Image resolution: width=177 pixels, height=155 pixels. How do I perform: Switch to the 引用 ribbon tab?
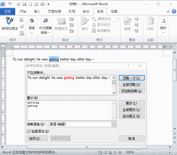click(72, 11)
